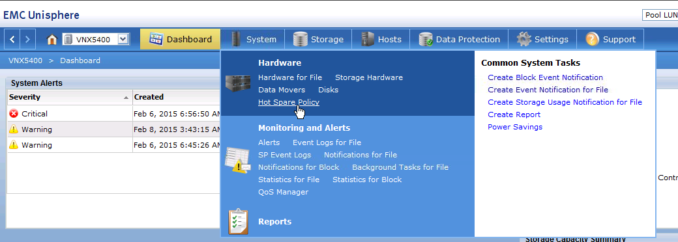This screenshot has height=242, width=678.
Task: Click the Hardware rack icon
Action: [238, 84]
